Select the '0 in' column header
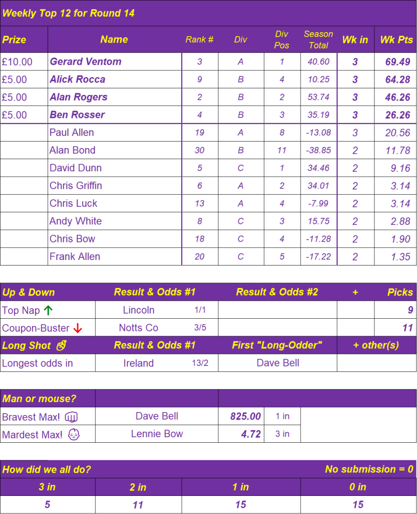417x514 pixels. coord(358,487)
